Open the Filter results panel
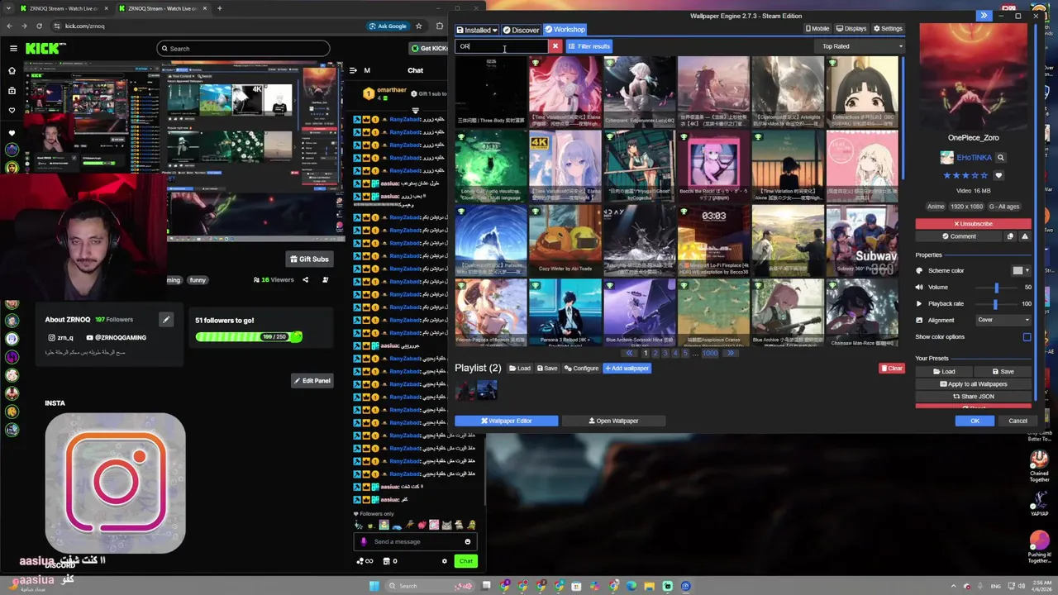The height and width of the screenshot is (595, 1058). [589, 46]
